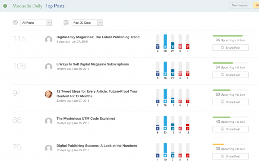This screenshot has height=162, width=259.
Task: Click Share Post for Digital-Only Magazines
Action: coord(231,48)
